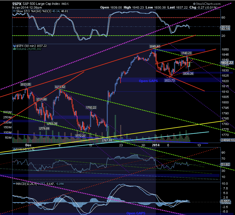Click the 13 date axis label
This screenshot has width=235, height=215.
199,145
